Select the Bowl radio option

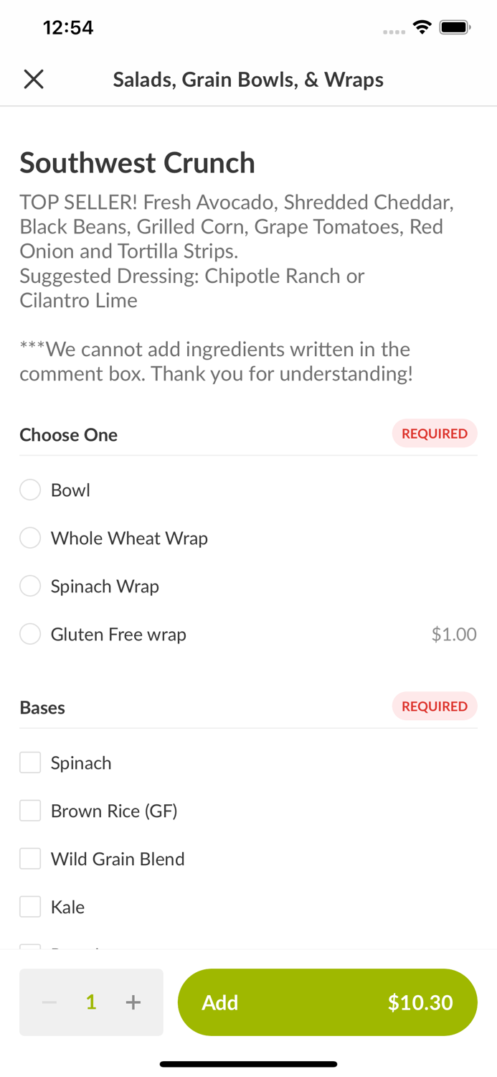(x=30, y=490)
